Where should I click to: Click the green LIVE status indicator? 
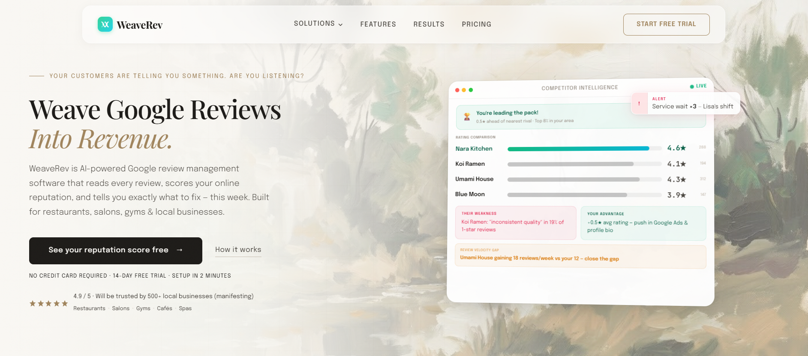point(698,86)
